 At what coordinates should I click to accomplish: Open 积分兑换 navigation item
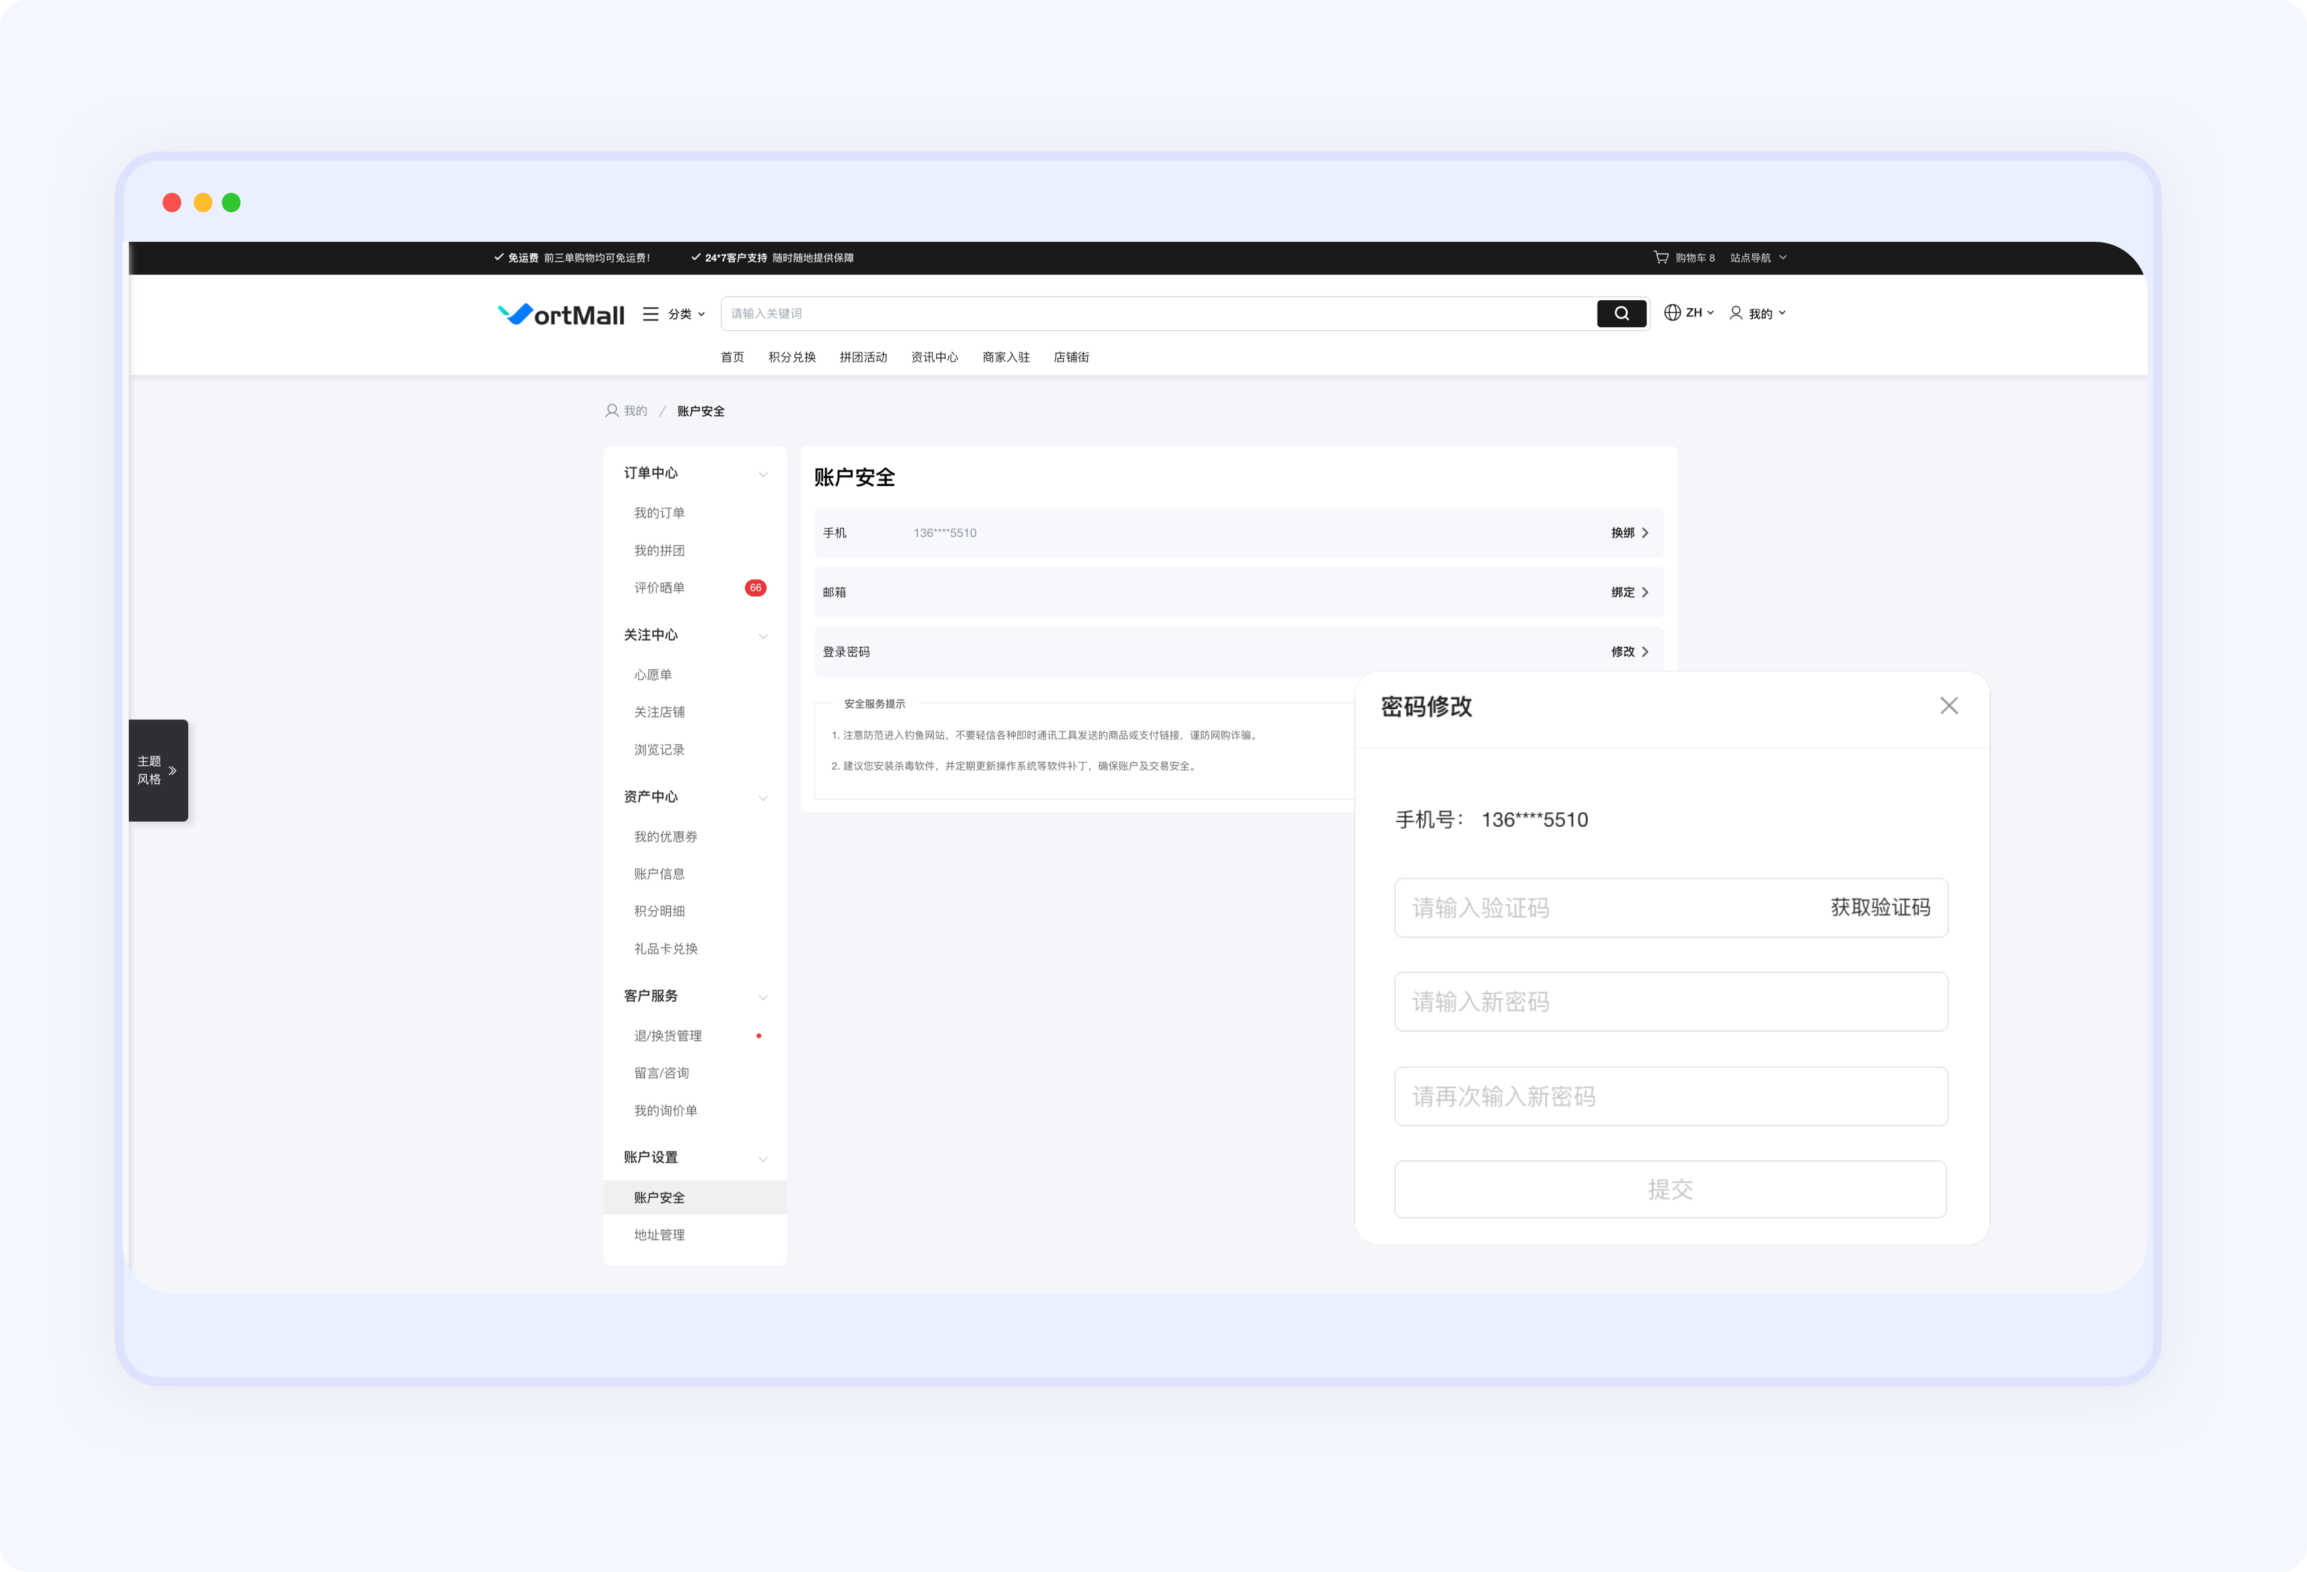pyautogui.click(x=791, y=357)
